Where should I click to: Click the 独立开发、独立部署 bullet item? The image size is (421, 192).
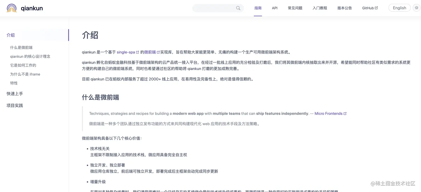point(107,165)
